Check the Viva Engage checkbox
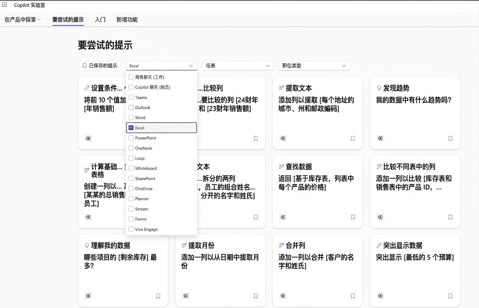 131,229
